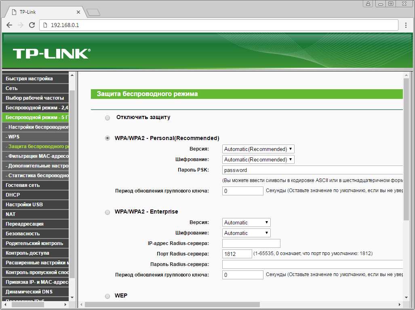415x310 pixels.
Task: Open Personal Версия dropdown Automatic(Recommended)
Action: [258, 149]
